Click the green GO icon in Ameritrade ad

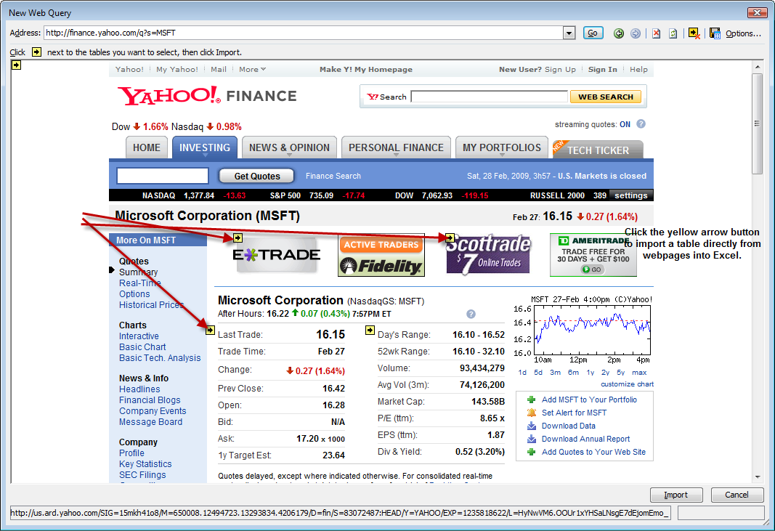(592, 269)
